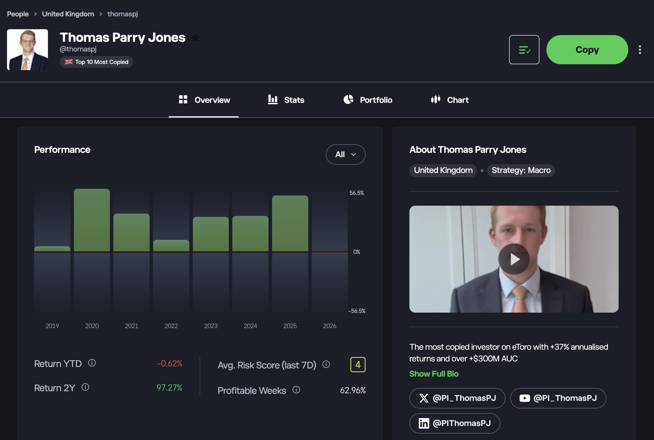
Task: Open the Portfolio tab
Action: 368,100
